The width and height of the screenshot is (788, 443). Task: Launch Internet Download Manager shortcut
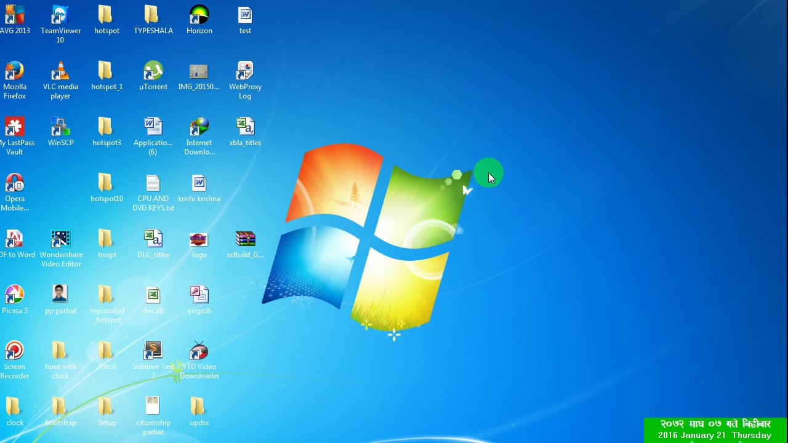click(199, 136)
